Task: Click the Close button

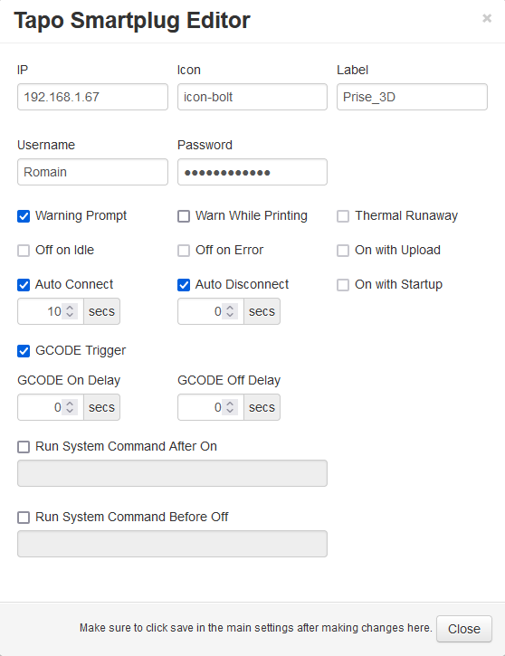Action: coord(464,629)
